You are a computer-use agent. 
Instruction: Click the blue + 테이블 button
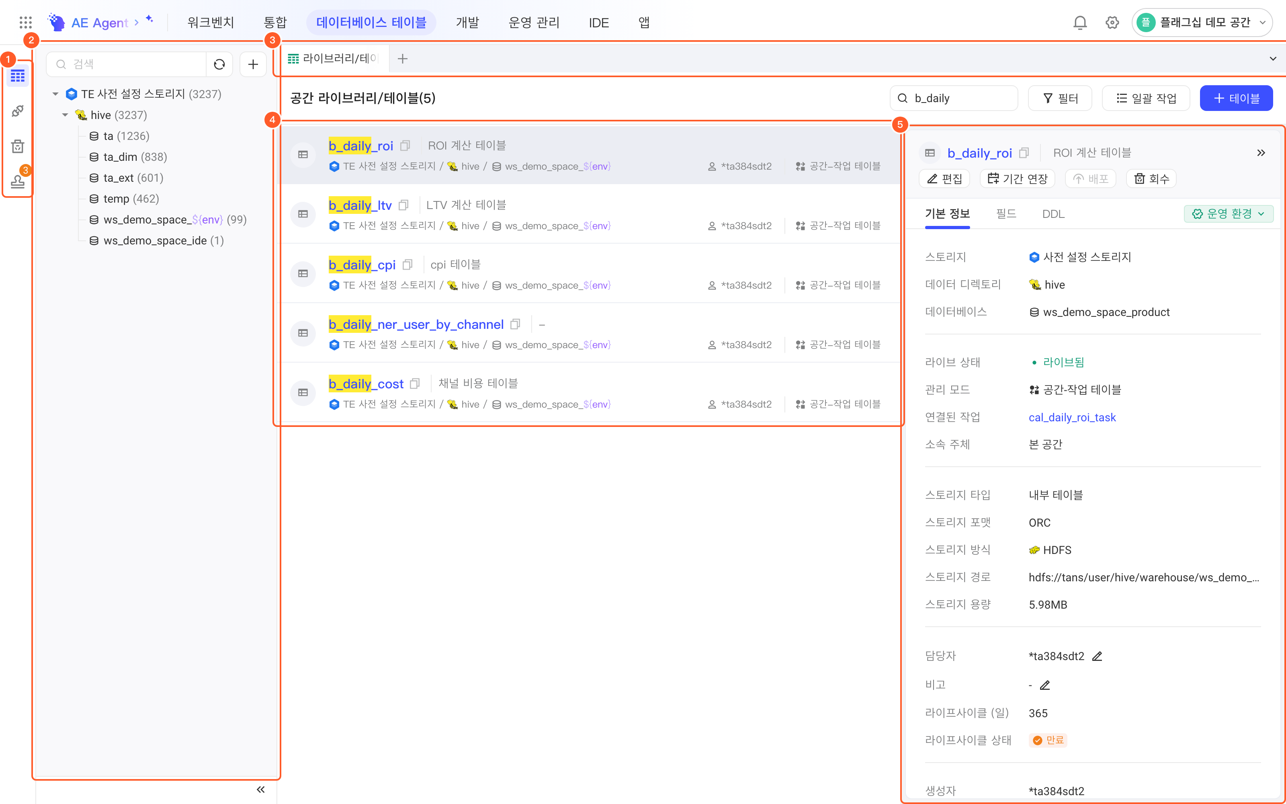[1236, 98]
